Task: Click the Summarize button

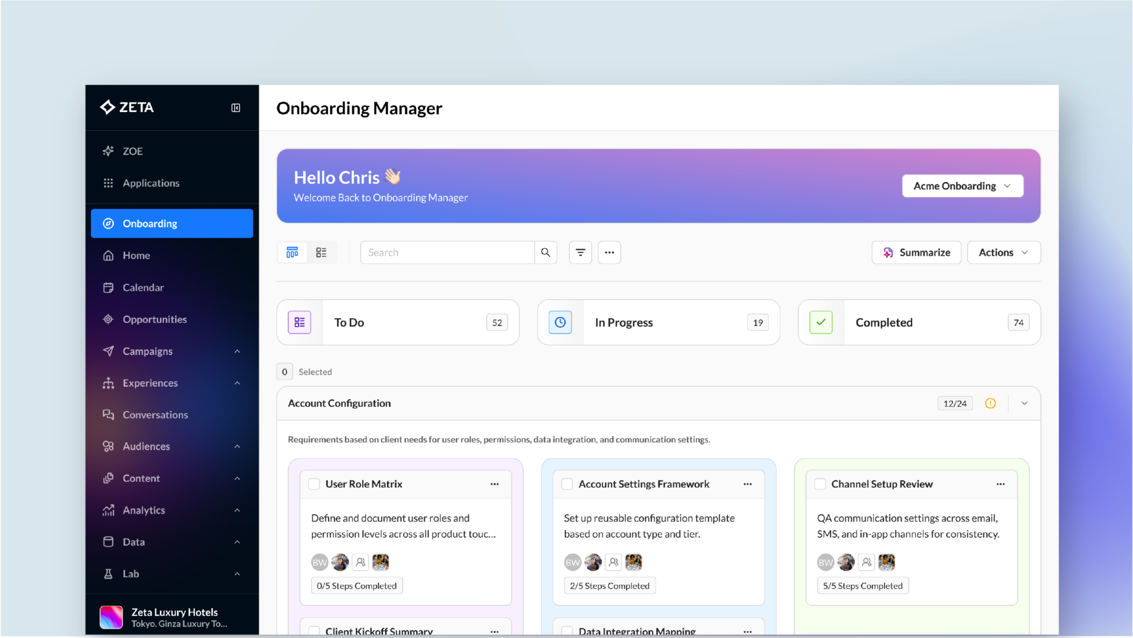Action: pos(916,252)
